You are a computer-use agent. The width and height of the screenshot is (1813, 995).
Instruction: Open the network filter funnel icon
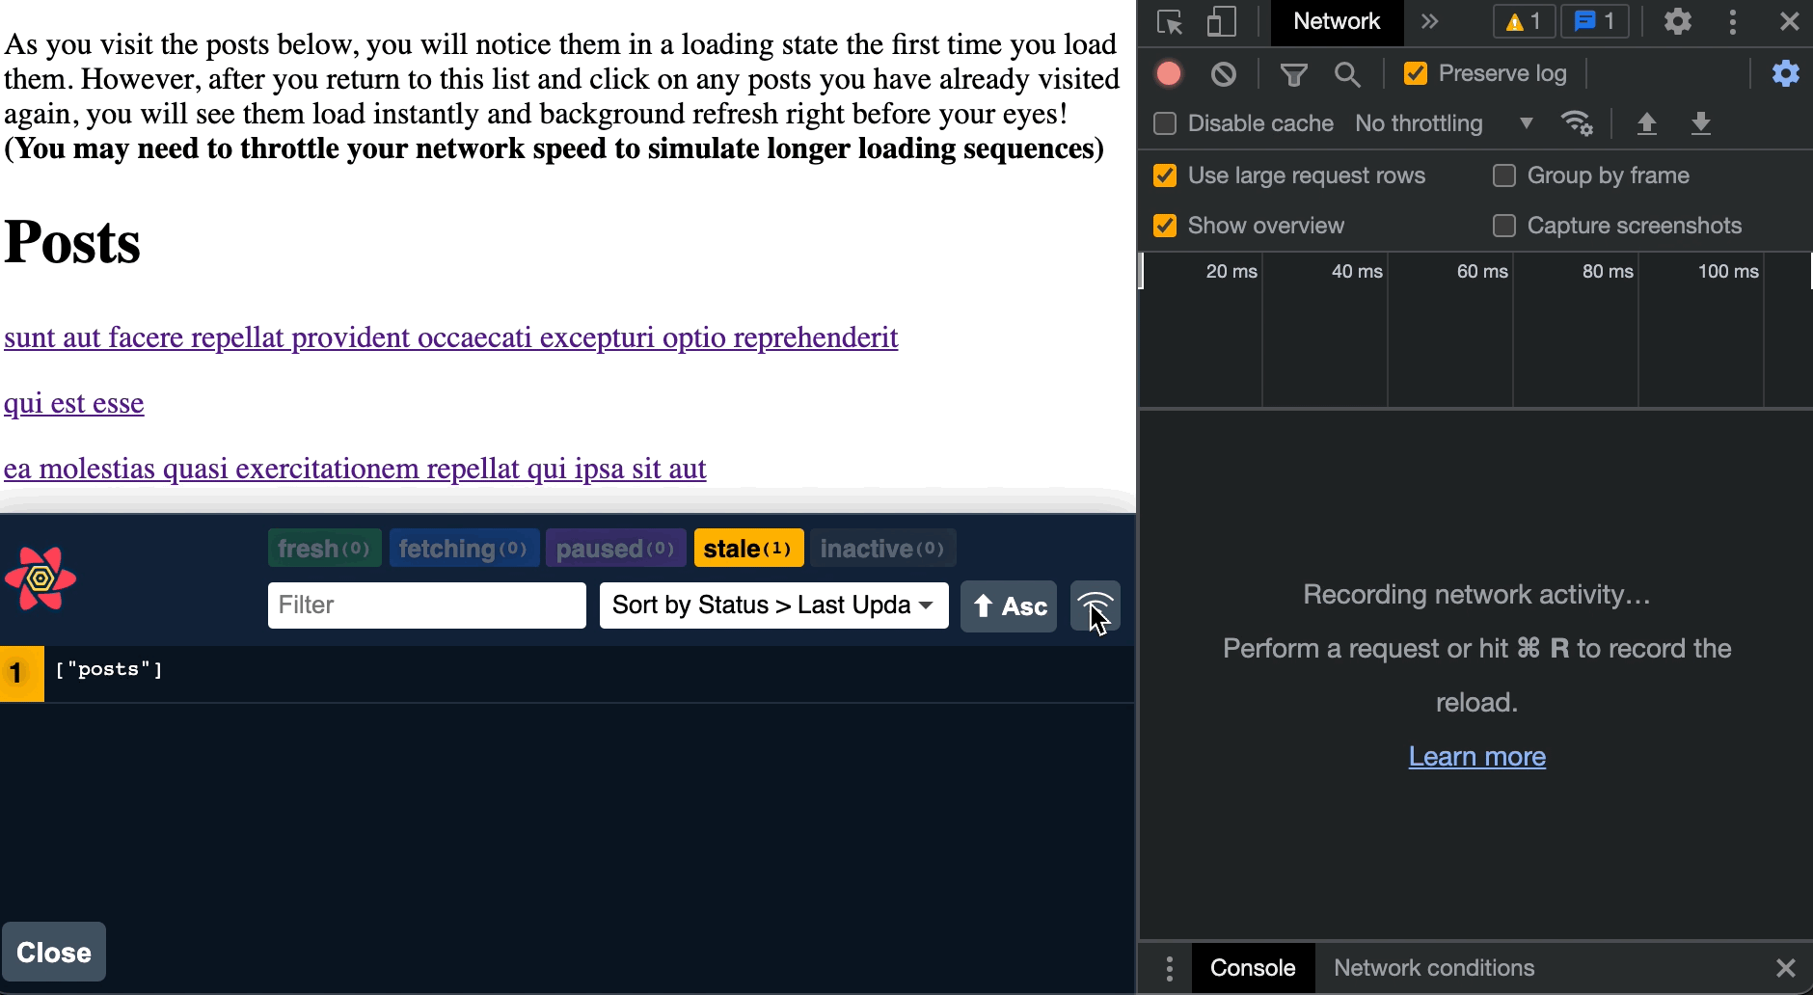pos(1293,74)
